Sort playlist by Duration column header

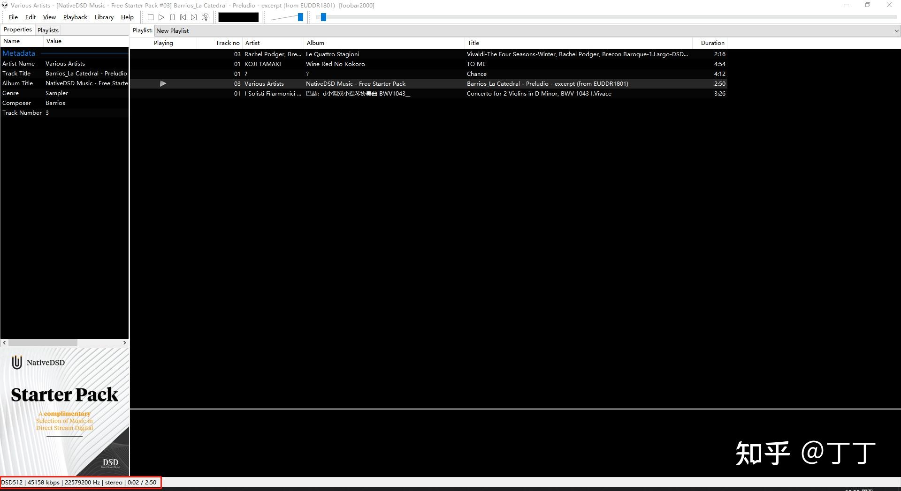point(710,43)
